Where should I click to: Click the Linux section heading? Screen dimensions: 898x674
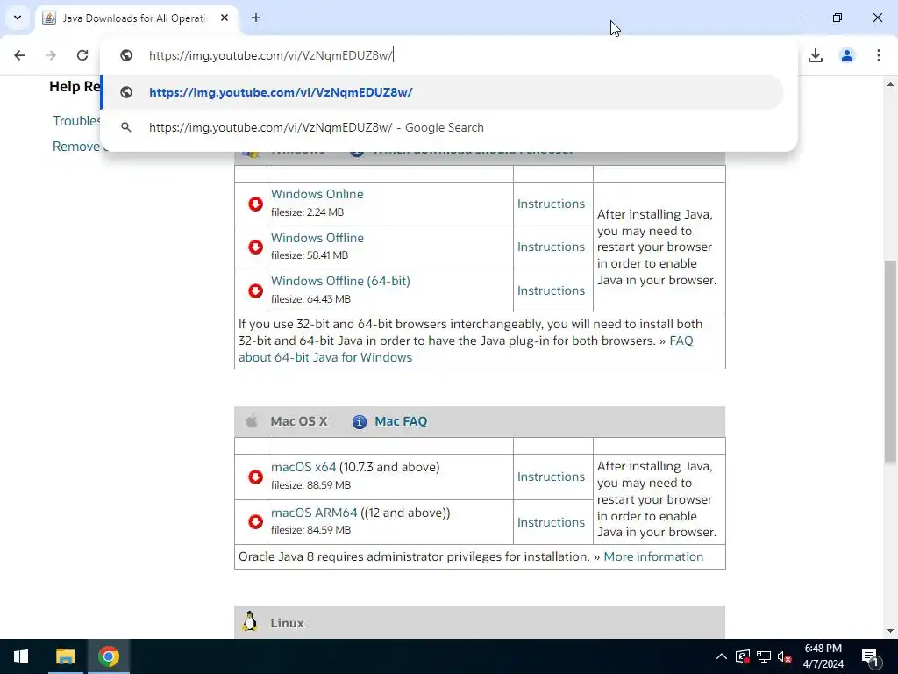click(287, 623)
